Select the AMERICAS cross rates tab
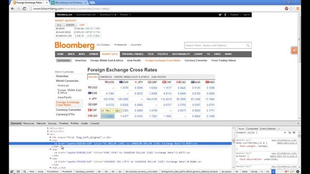Screen dimensions: 310x174 106,77
